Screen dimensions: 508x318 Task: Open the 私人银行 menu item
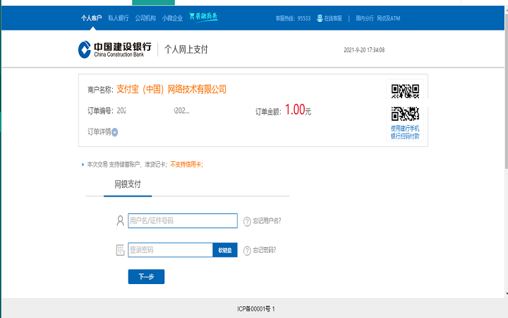[x=119, y=18]
